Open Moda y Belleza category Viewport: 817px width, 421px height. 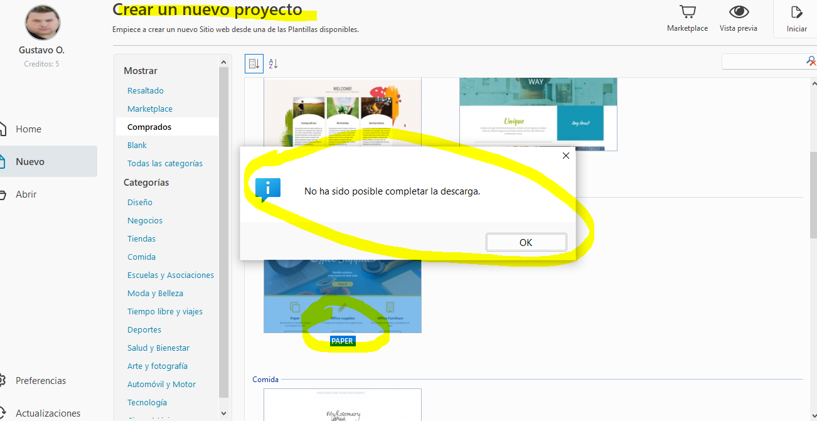pos(156,293)
